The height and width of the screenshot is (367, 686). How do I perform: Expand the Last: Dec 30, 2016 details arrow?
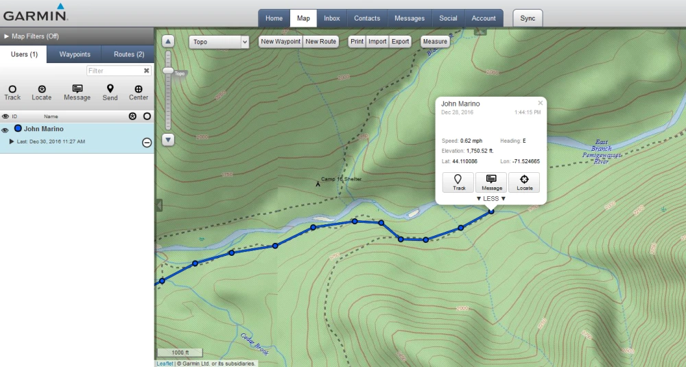coord(12,141)
